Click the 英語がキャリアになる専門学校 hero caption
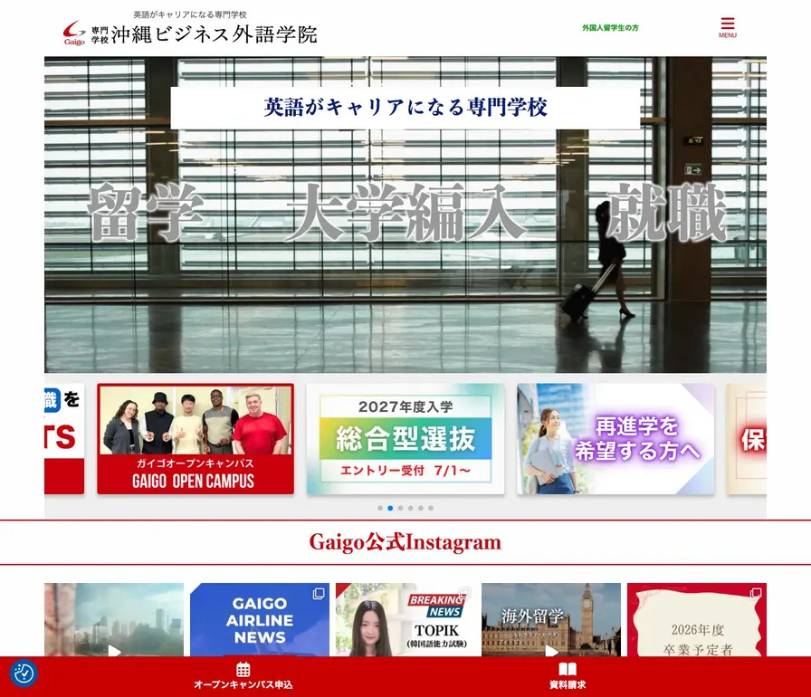The width and height of the screenshot is (811, 697). coord(405,108)
